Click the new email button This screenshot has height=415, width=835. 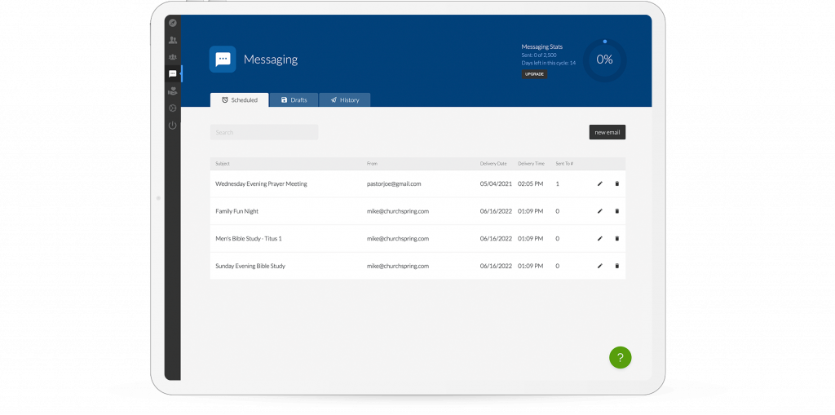pyautogui.click(x=607, y=132)
